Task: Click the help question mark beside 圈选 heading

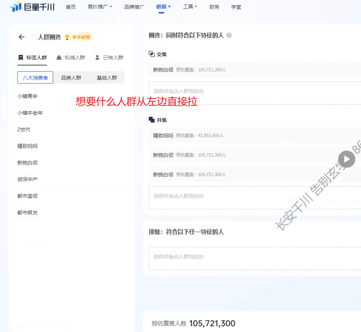Action: coord(229,35)
